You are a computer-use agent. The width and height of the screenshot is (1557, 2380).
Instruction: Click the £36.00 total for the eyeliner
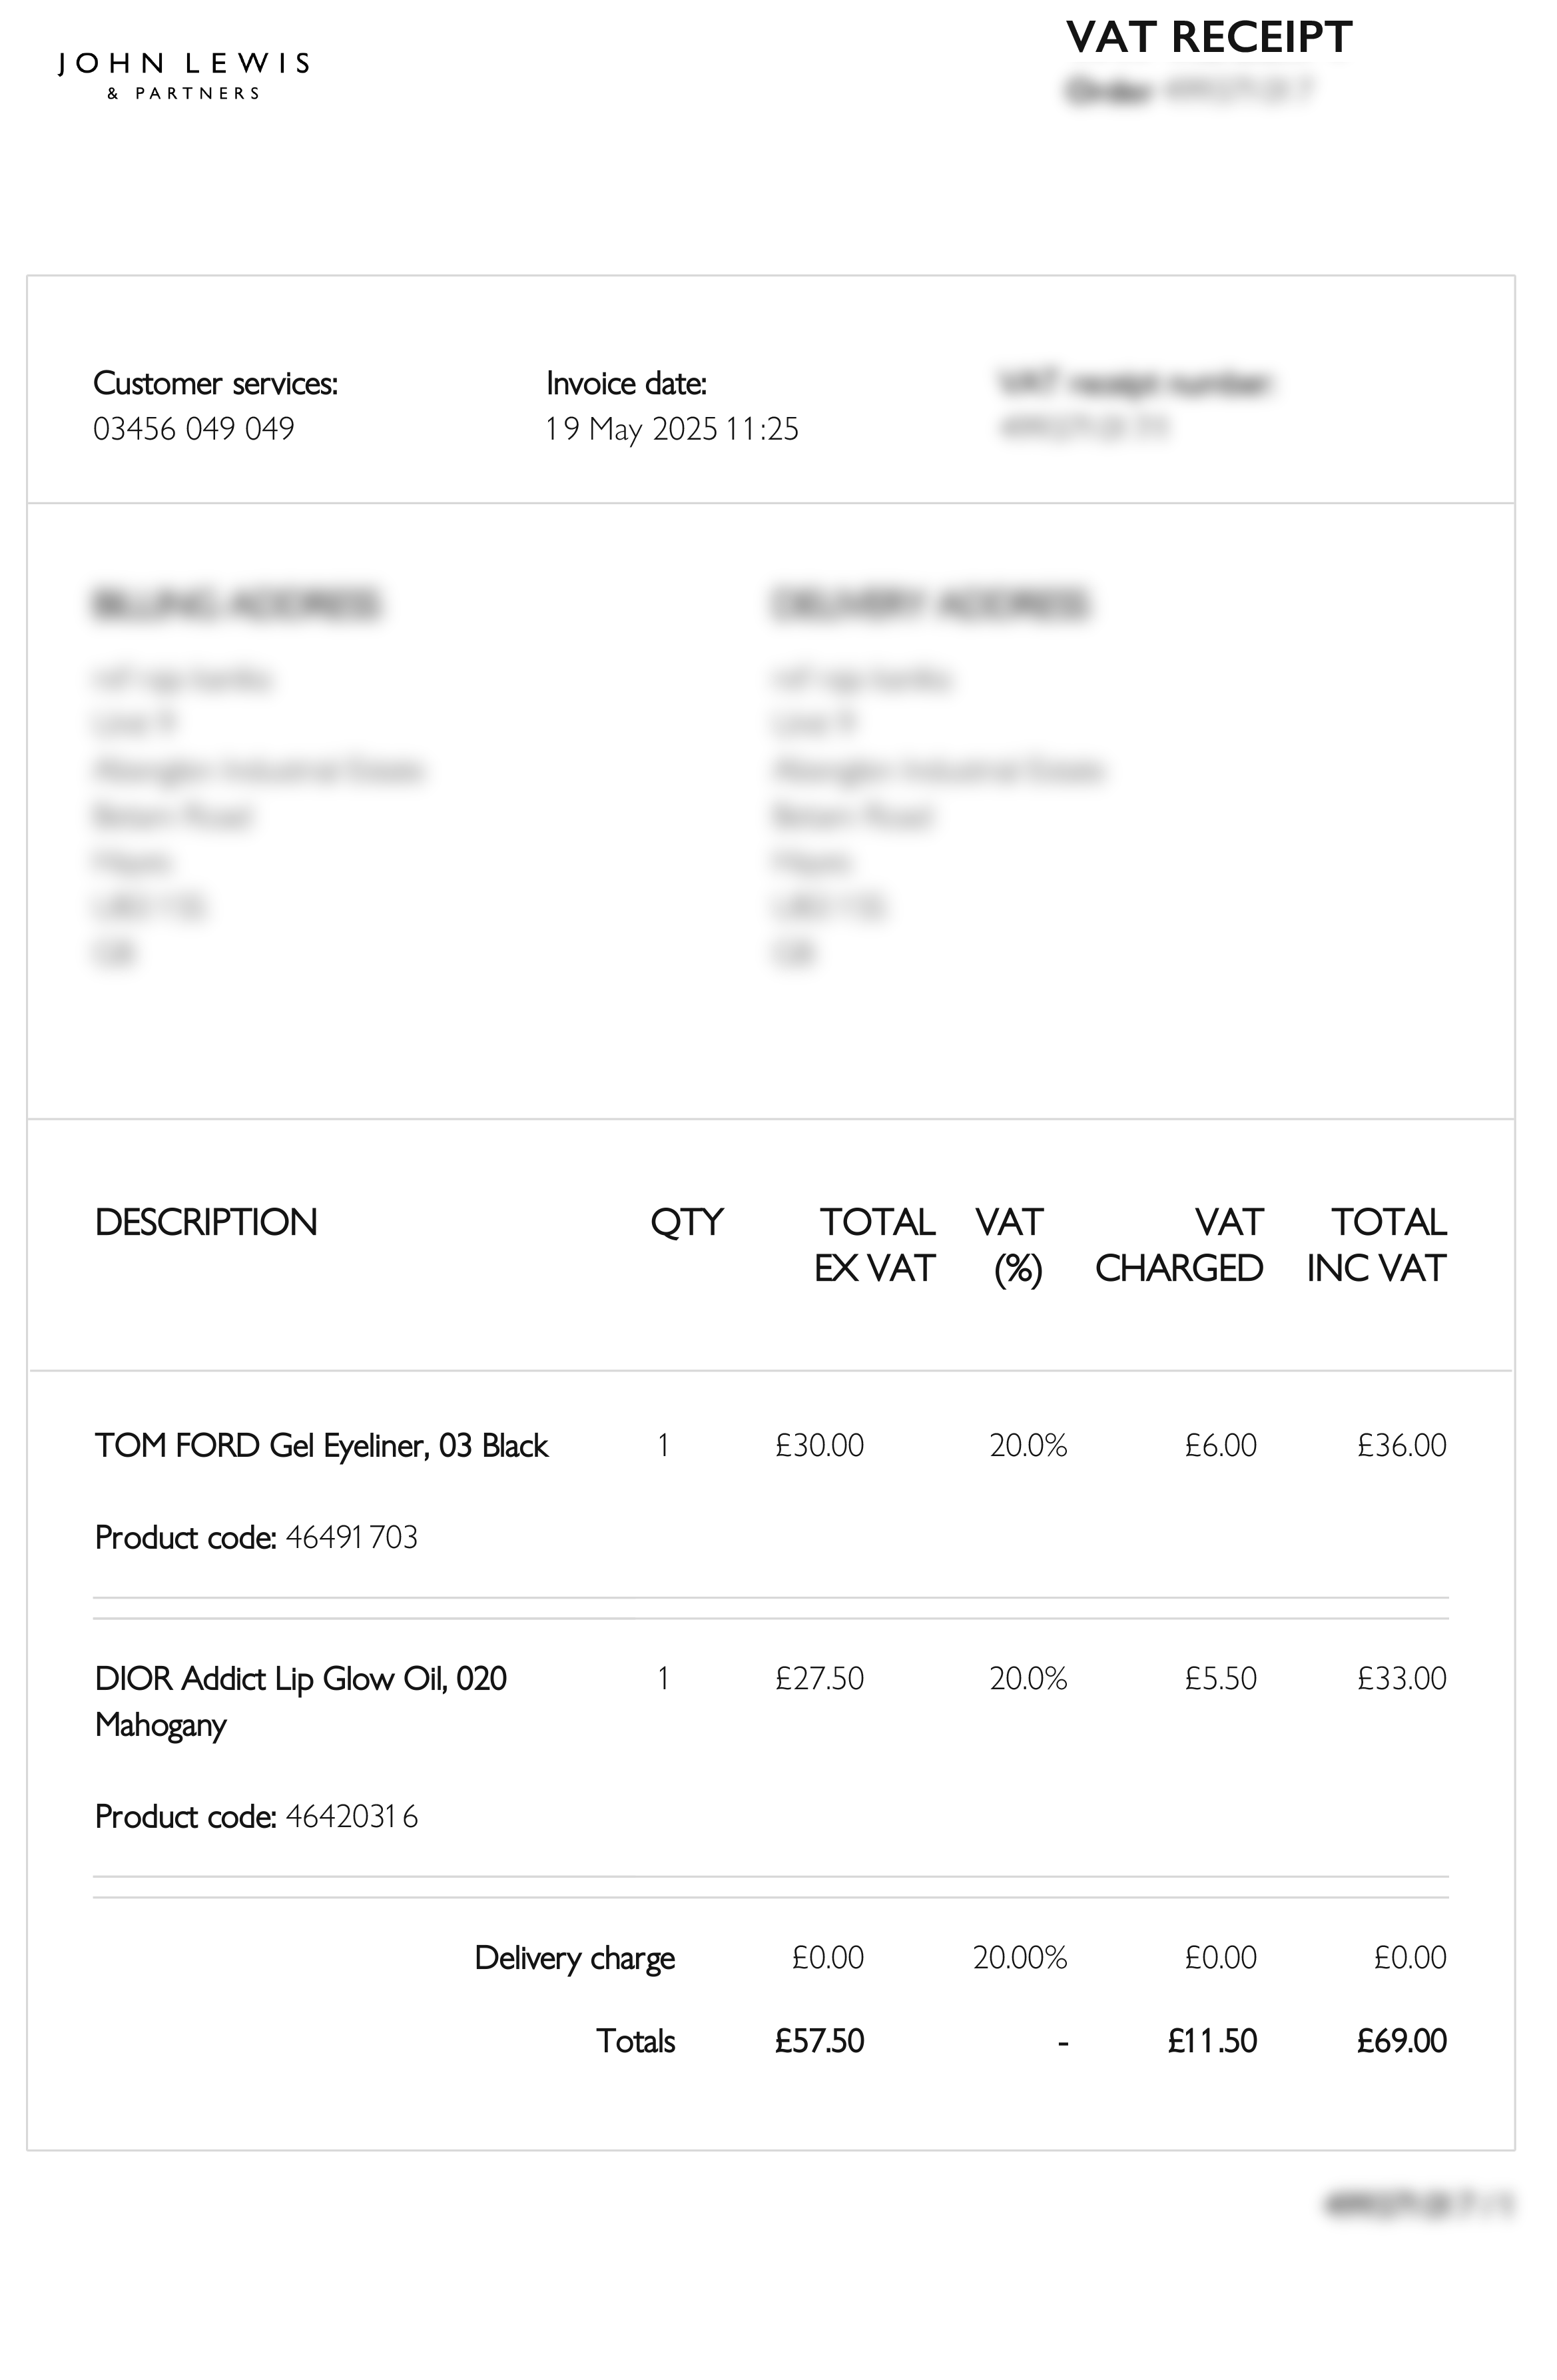(x=1401, y=1446)
